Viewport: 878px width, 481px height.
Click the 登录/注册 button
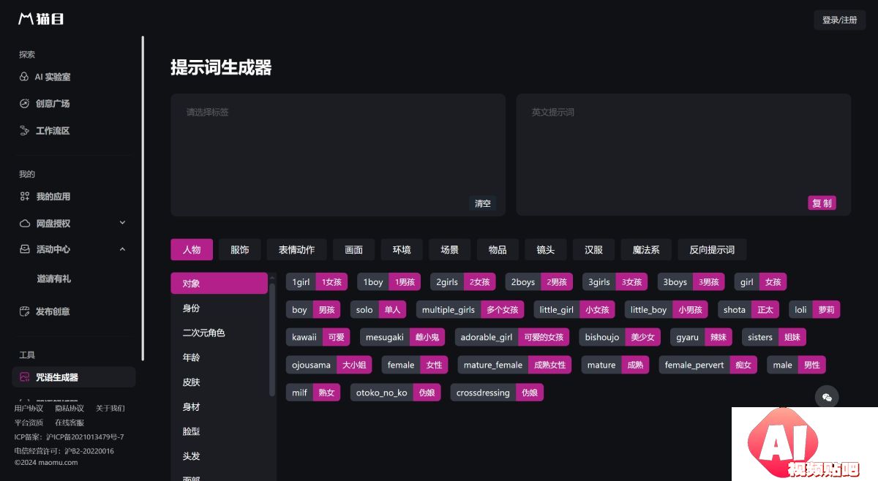839,20
